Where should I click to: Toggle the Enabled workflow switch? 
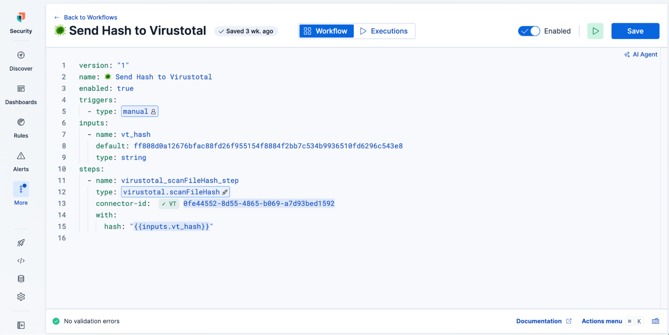529,31
